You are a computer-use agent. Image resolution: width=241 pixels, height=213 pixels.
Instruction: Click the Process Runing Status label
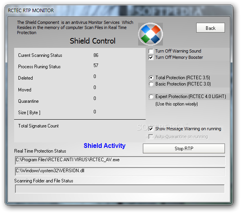click(39, 67)
